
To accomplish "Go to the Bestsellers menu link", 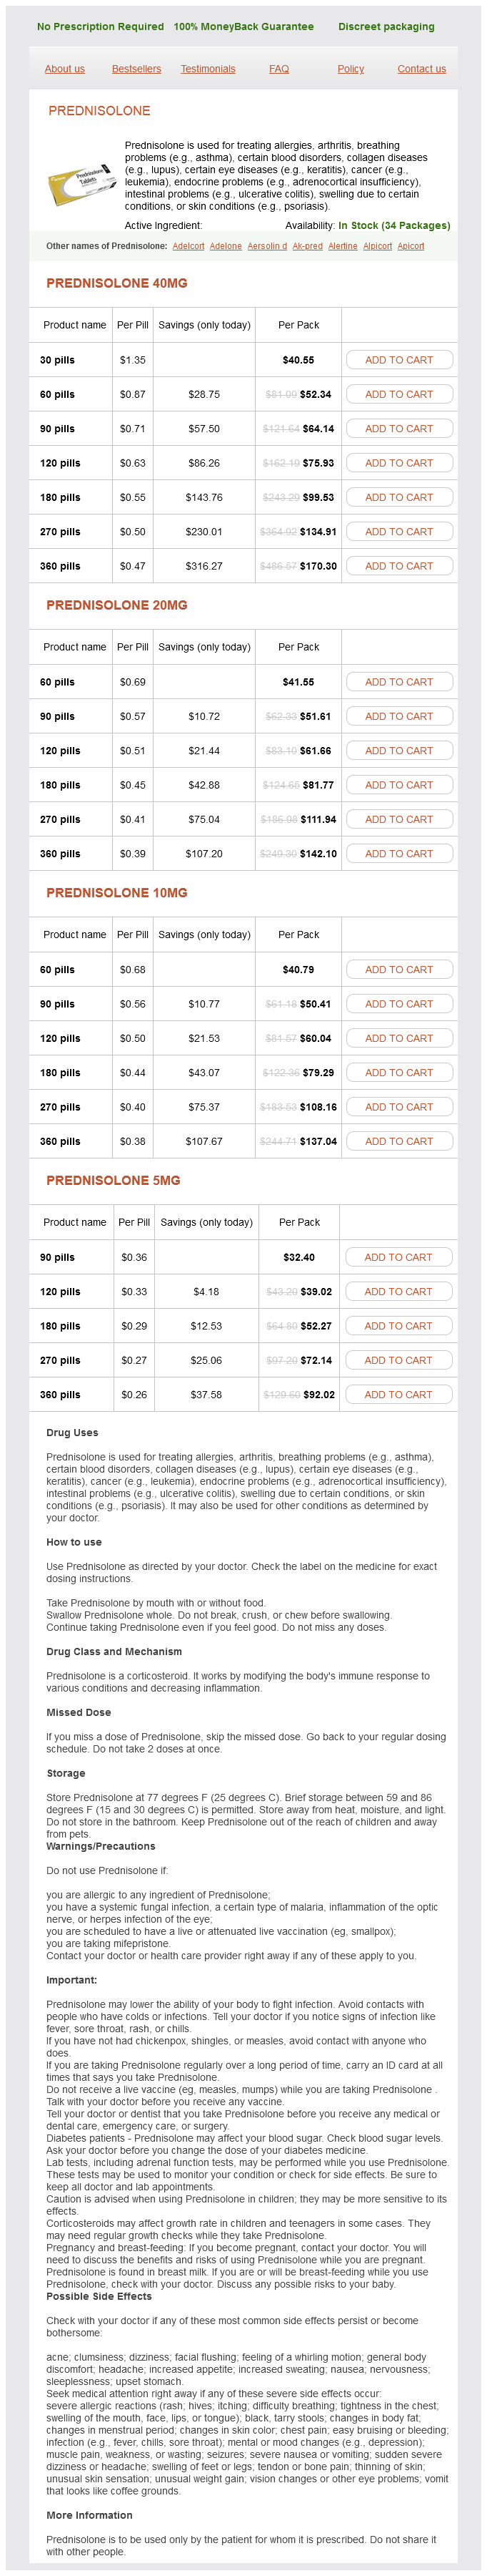I will point(136,69).
